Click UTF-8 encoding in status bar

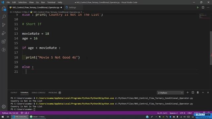(x=183, y=113)
